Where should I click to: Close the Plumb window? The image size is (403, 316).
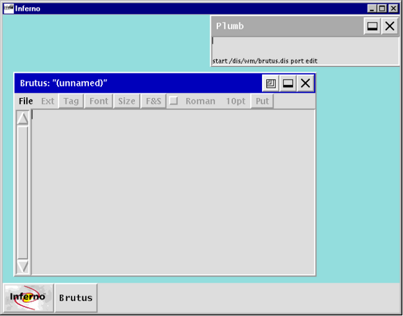coord(390,26)
